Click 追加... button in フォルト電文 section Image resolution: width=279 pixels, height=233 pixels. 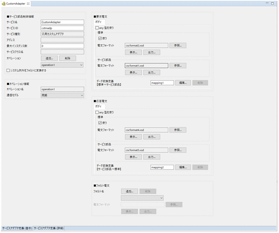(129, 191)
